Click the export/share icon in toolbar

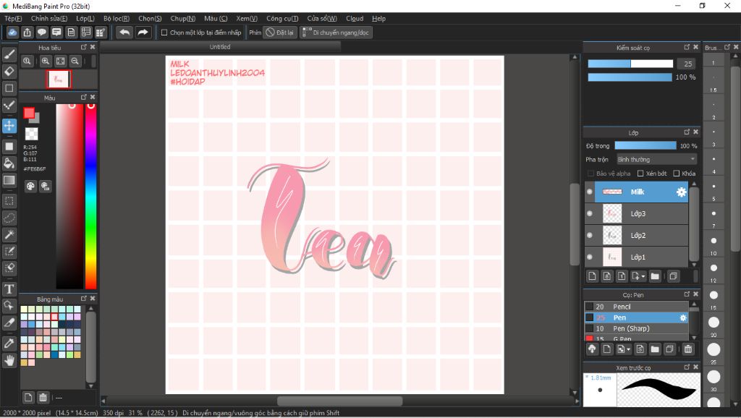coord(27,32)
